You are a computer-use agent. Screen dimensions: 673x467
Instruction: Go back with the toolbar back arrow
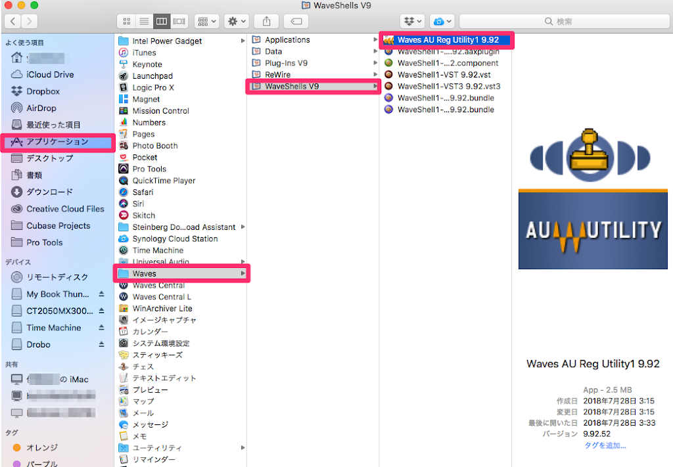(x=13, y=21)
